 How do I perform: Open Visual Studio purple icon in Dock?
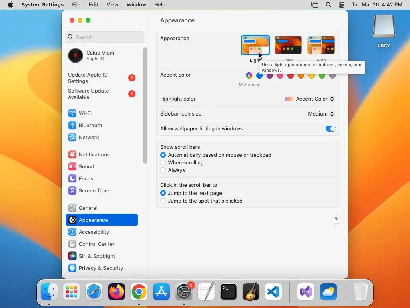pyautogui.click(x=306, y=292)
